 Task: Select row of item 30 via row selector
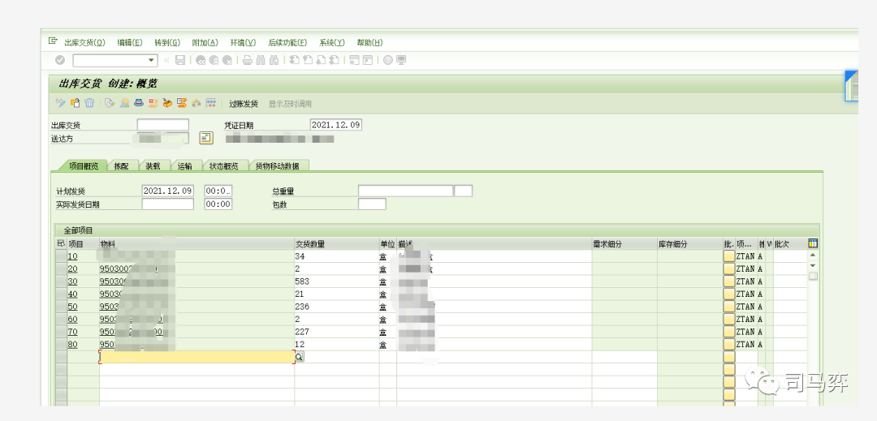62,281
